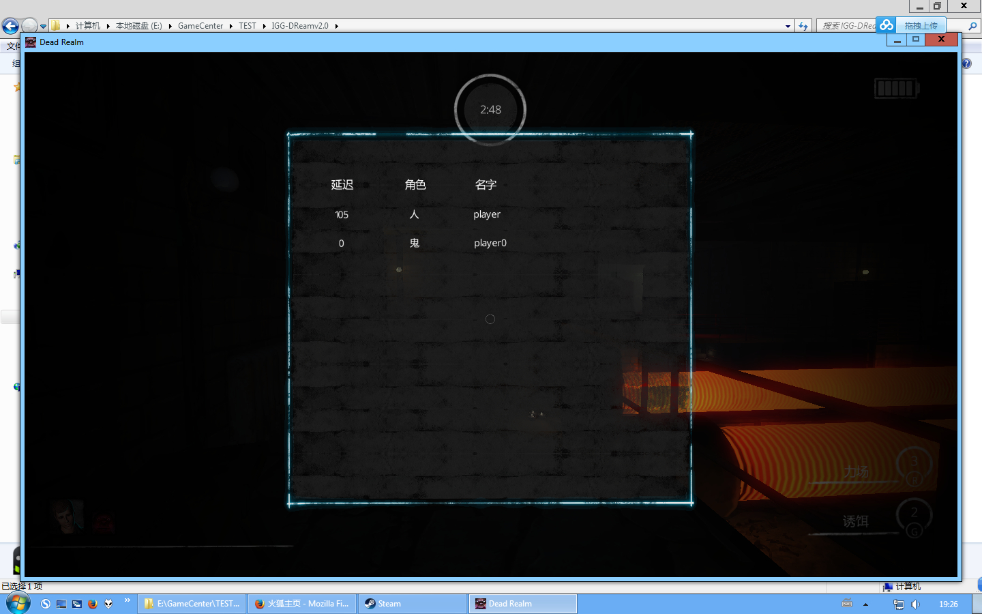Image resolution: width=982 pixels, height=614 pixels.
Task: Expand the arrow after 计算机 in the breadcrumb
Action: tap(108, 26)
